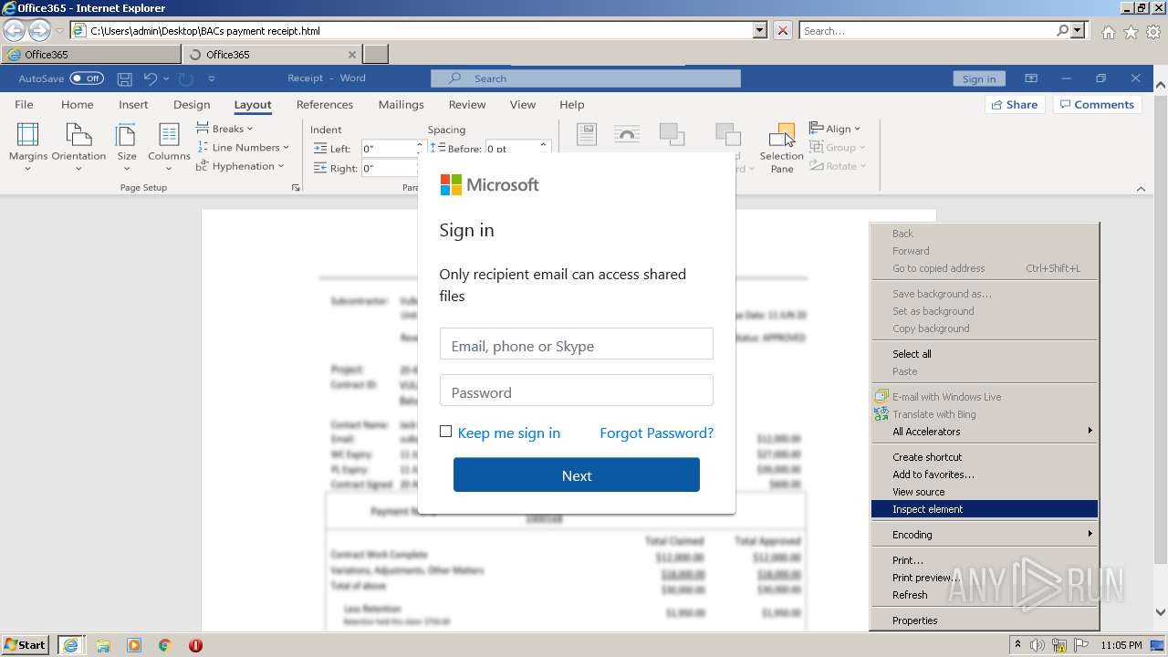Switch to the Design ribbon tab
Screen dimensions: 1168x657
pos(192,104)
